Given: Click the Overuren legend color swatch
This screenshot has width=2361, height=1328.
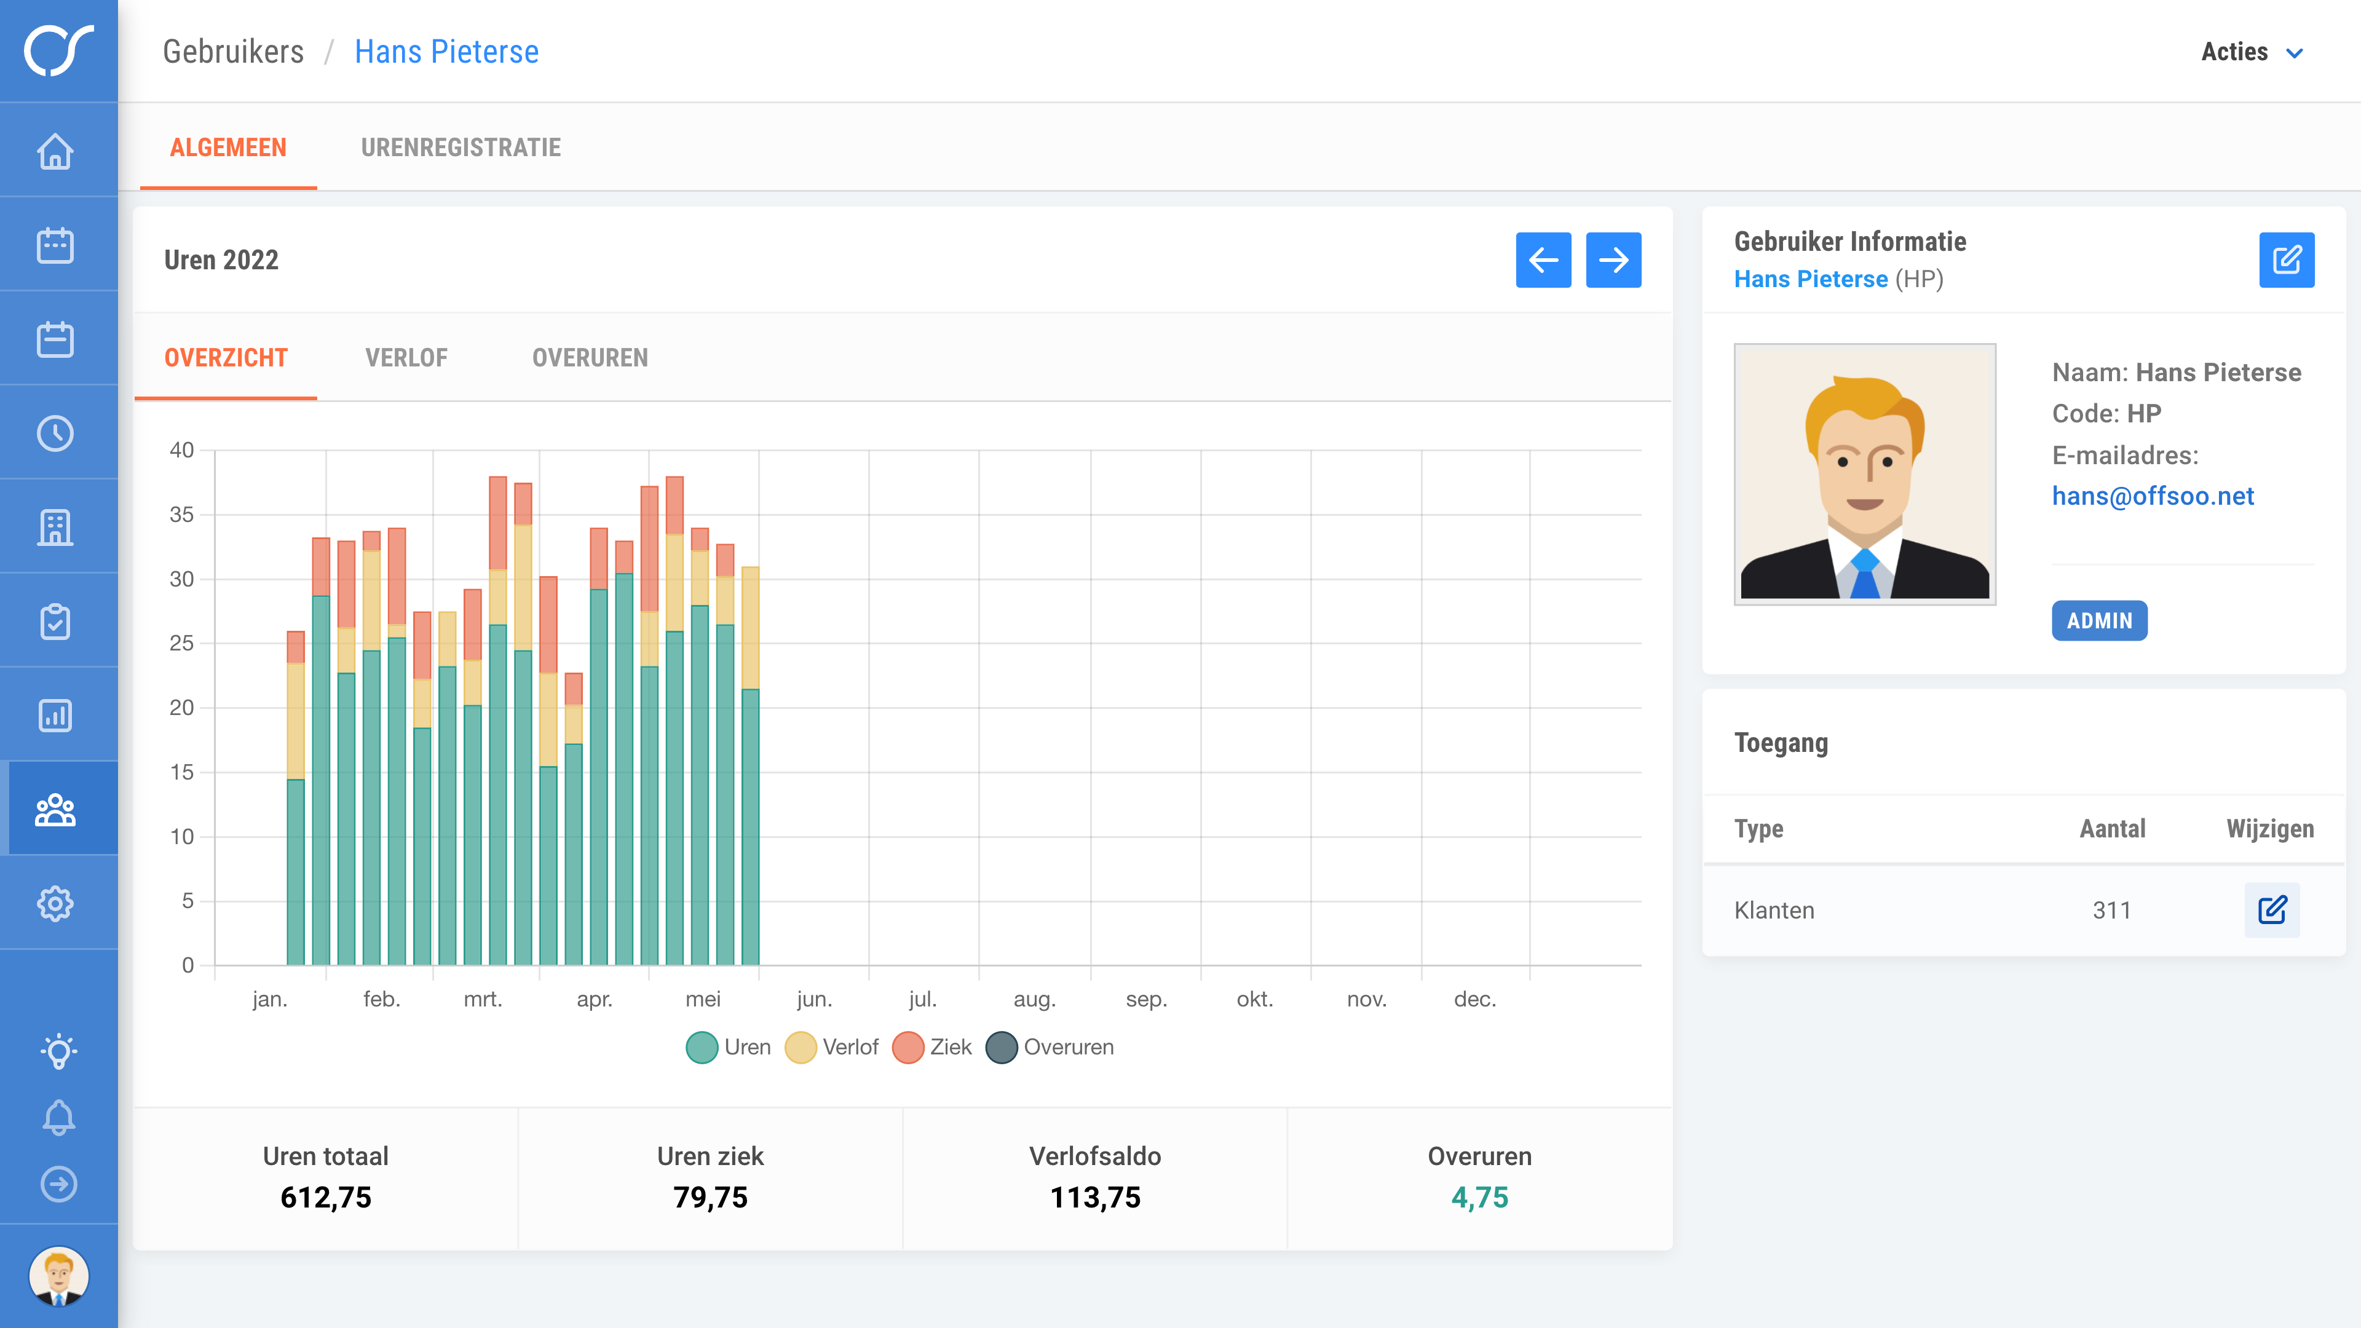Looking at the screenshot, I should pyautogui.click(x=1001, y=1046).
